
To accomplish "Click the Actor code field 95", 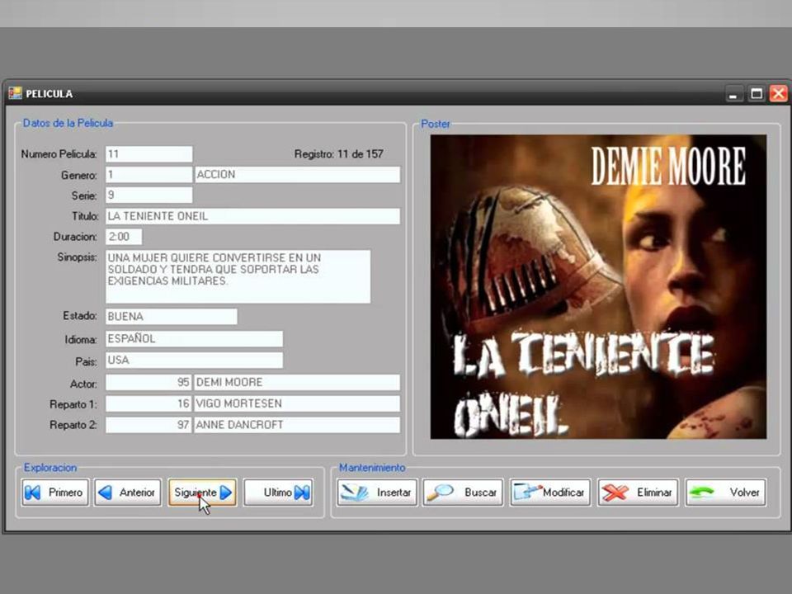I will pos(148,382).
